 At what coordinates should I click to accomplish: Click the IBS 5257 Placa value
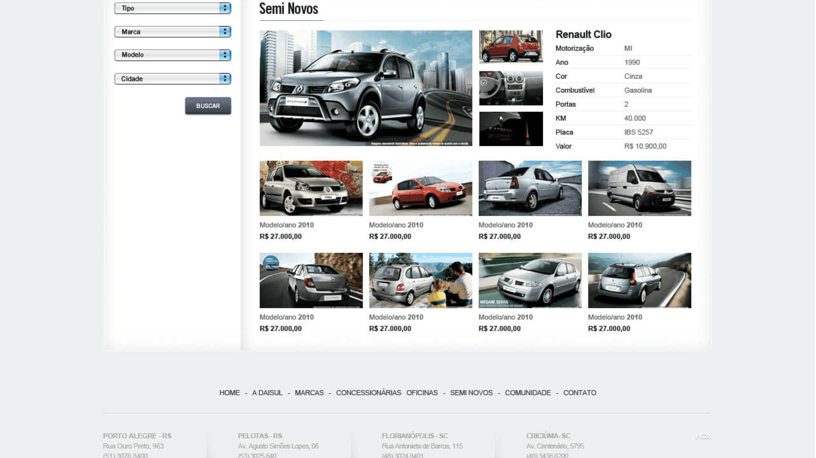pyautogui.click(x=639, y=132)
